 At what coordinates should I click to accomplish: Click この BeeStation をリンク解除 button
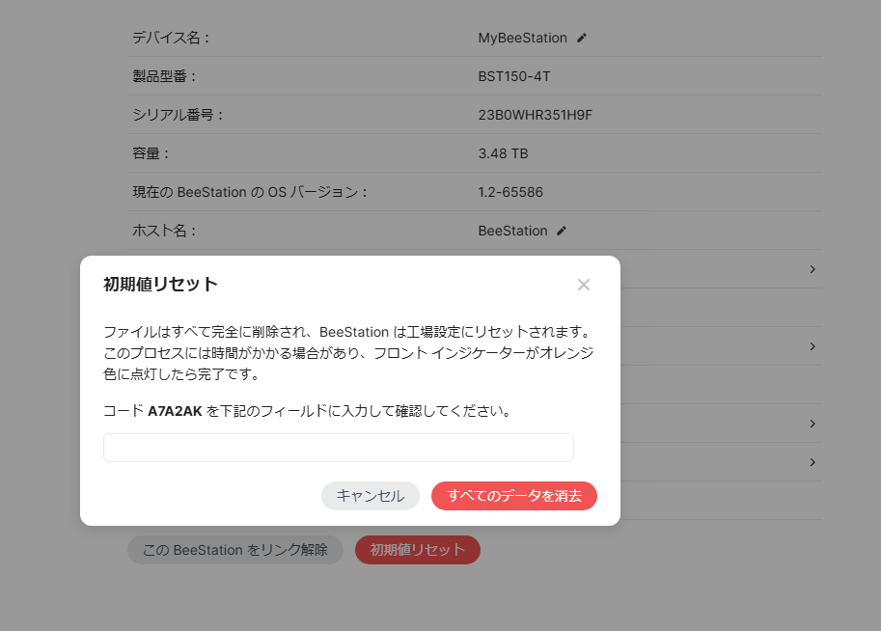(235, 550)
